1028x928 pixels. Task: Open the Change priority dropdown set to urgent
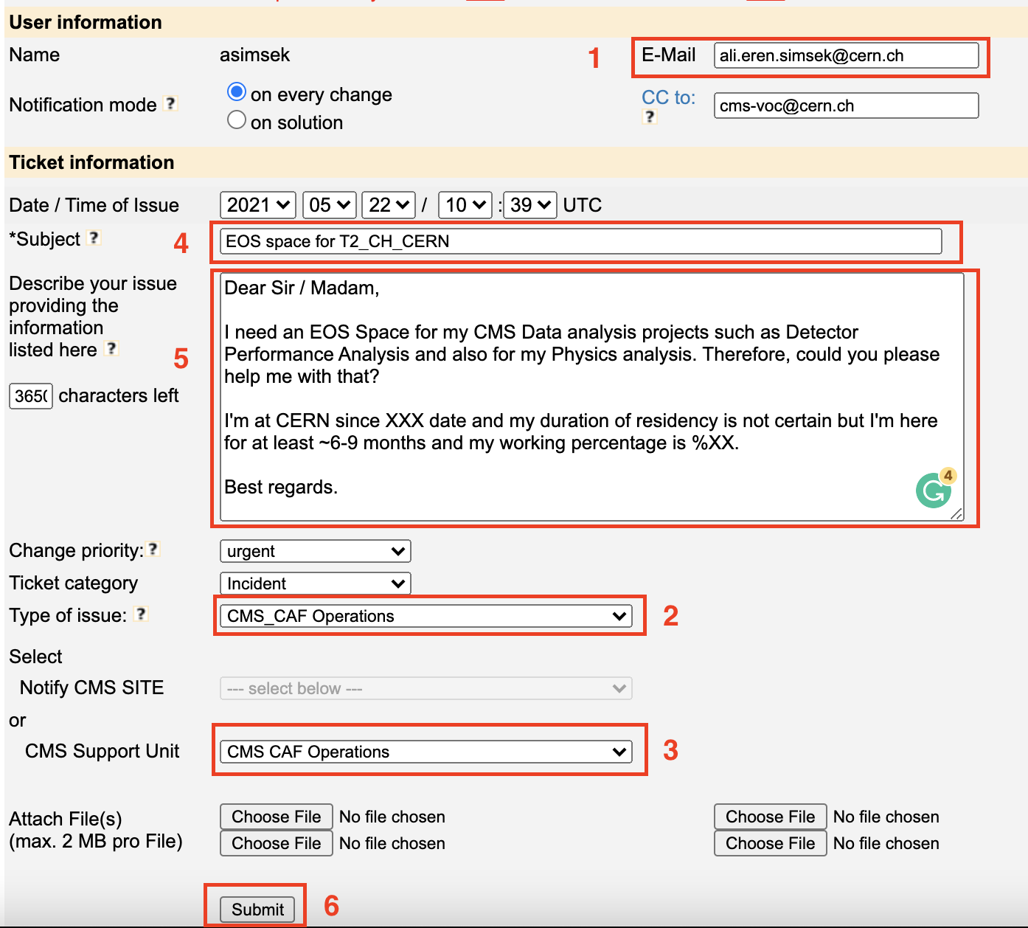(316, 551)
